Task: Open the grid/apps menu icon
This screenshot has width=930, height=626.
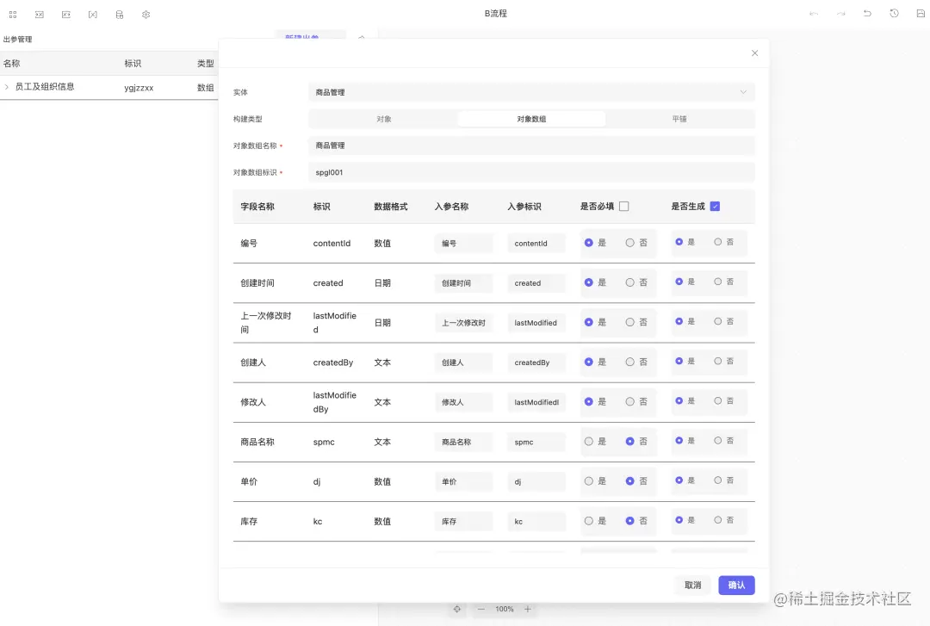Action: click(13, 14)
